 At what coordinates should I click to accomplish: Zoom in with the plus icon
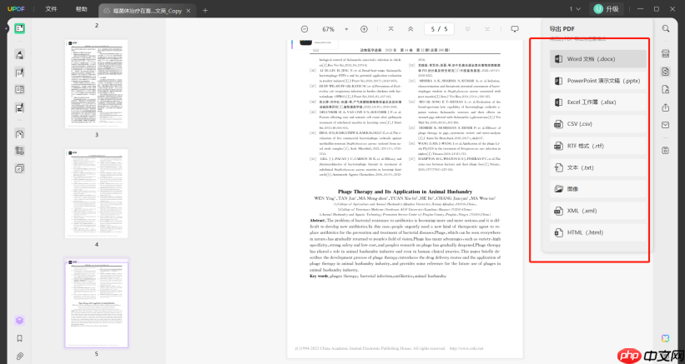tap(364, 29)
